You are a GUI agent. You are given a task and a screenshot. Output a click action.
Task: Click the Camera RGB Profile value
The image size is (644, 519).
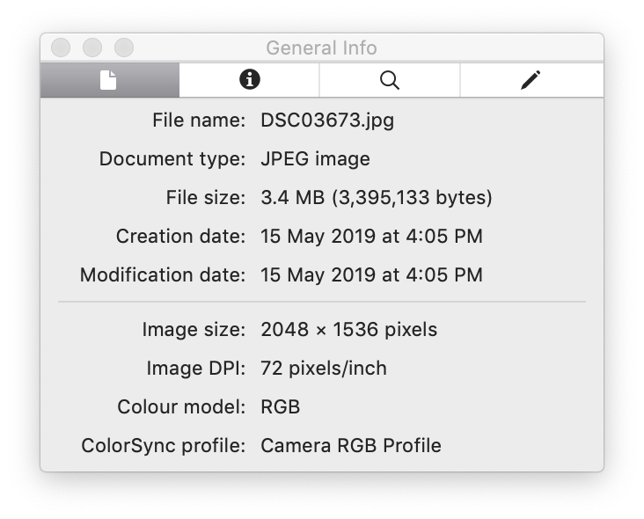tap(351, 445)
